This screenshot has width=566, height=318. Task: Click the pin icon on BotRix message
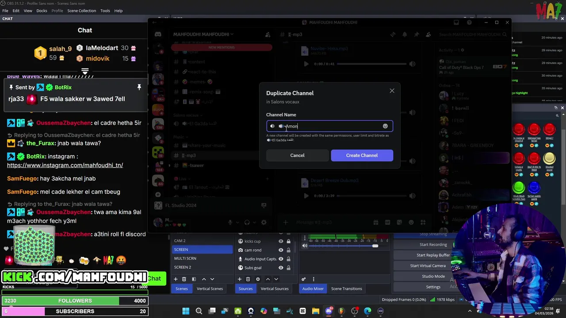139,87
